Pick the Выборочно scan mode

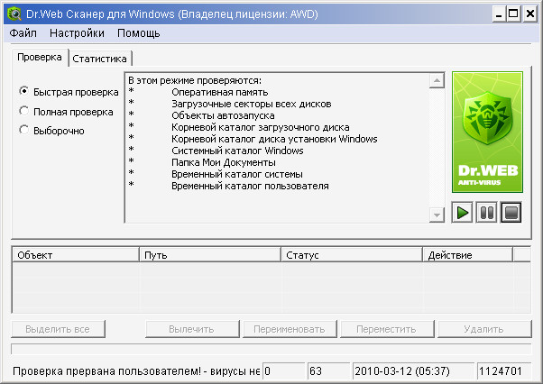[24, 131]
